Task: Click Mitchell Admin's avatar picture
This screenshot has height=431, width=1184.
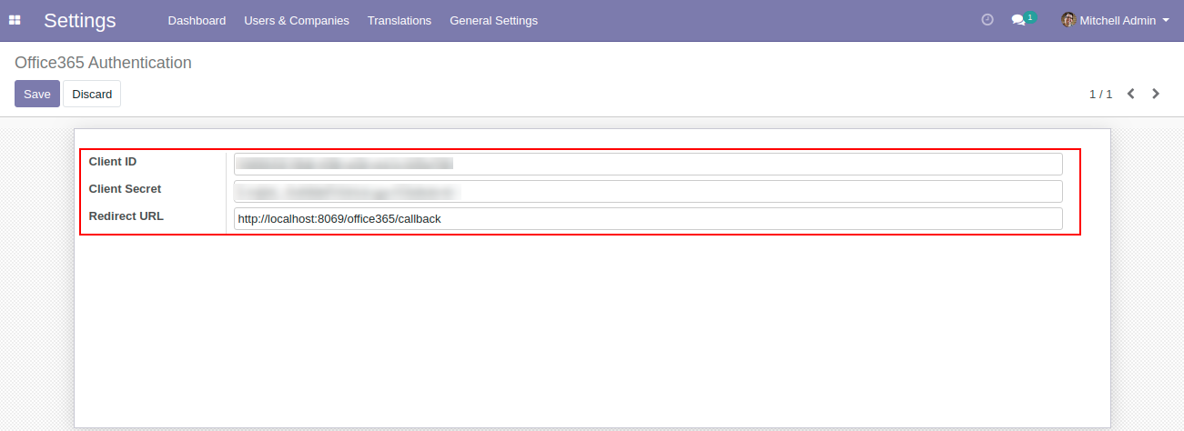Action: pos(1068,20)
